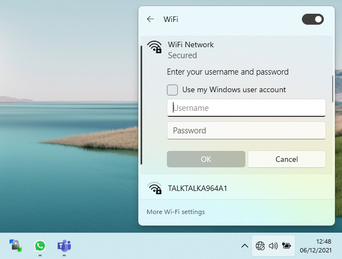Image resolution: width=342 pixels, height=259 pixels.
Task: Click the secured WiFi Network signal icon
Action: coord(154,47)
